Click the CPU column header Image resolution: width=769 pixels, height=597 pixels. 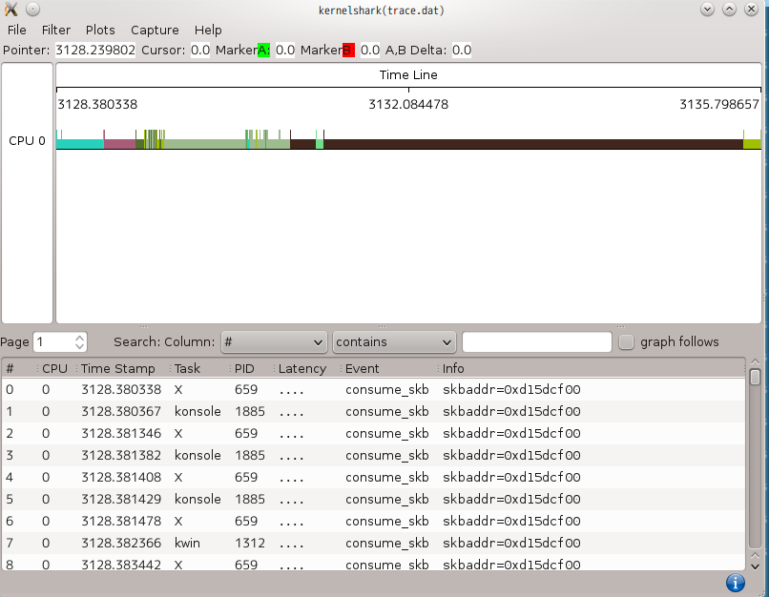tap(54, 368)
